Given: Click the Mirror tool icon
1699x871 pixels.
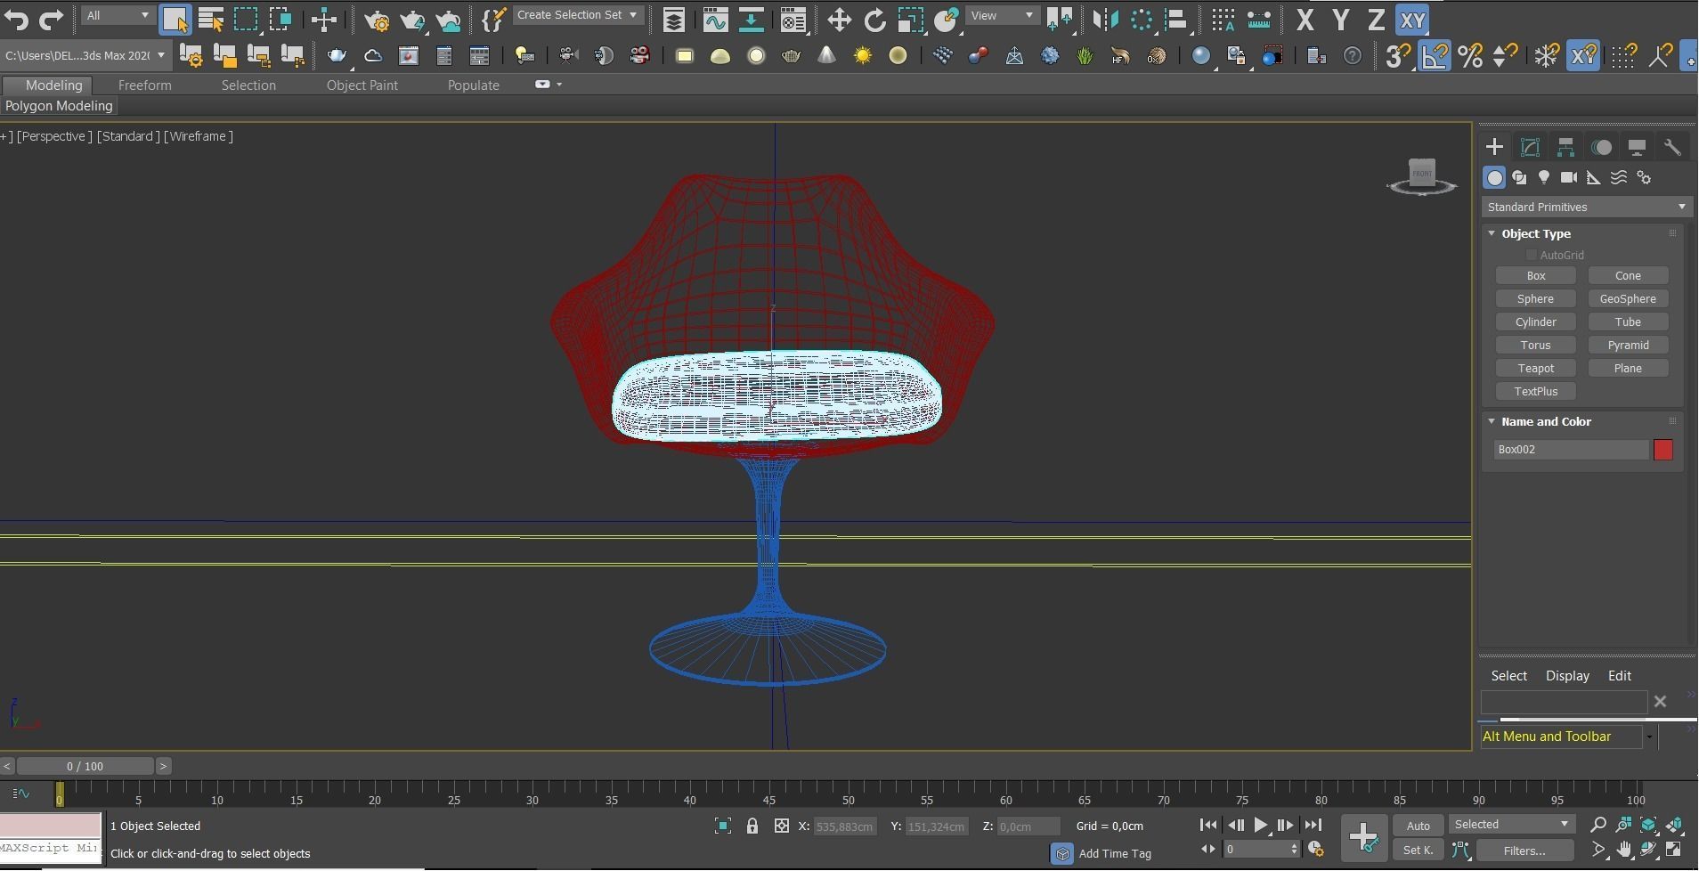Looking at the screenshot, I should click(x=1104, y=19).
